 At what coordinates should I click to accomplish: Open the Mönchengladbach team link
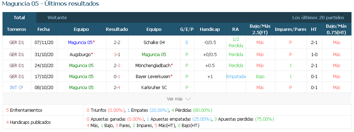click(153, 65)
